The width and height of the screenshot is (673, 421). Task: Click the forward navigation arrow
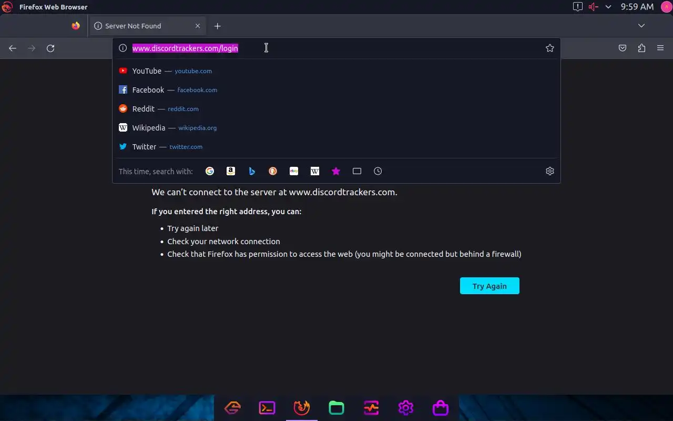point(32,48)
